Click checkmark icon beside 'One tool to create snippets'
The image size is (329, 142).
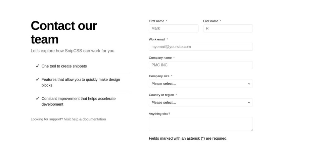pos(37,66)
